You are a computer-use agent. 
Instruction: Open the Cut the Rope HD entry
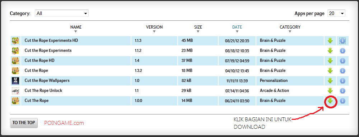39,61
